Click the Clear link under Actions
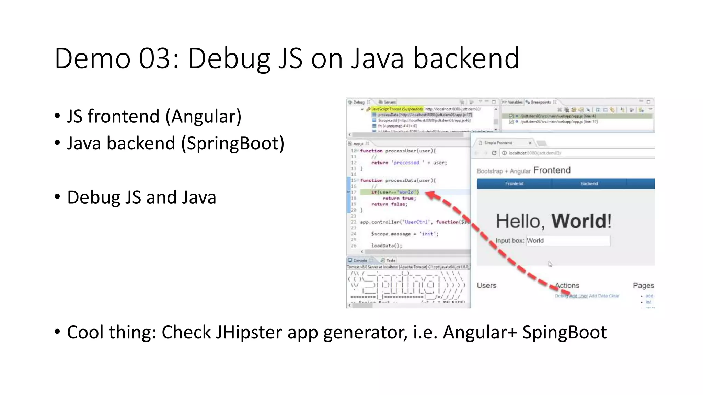Screen dimensions: 703x395 (614, 296)
